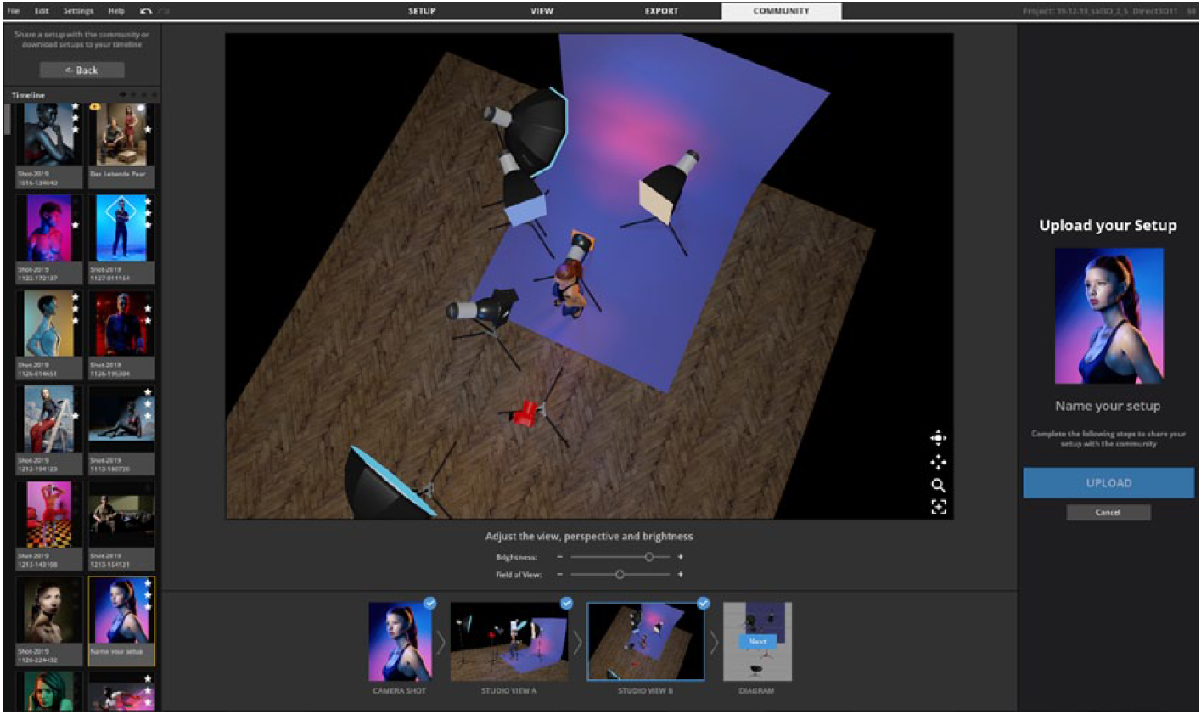This screenshot has height=714, width=1201.
Task: Click the undo arrow icon
Action: (x=146, y=11)
